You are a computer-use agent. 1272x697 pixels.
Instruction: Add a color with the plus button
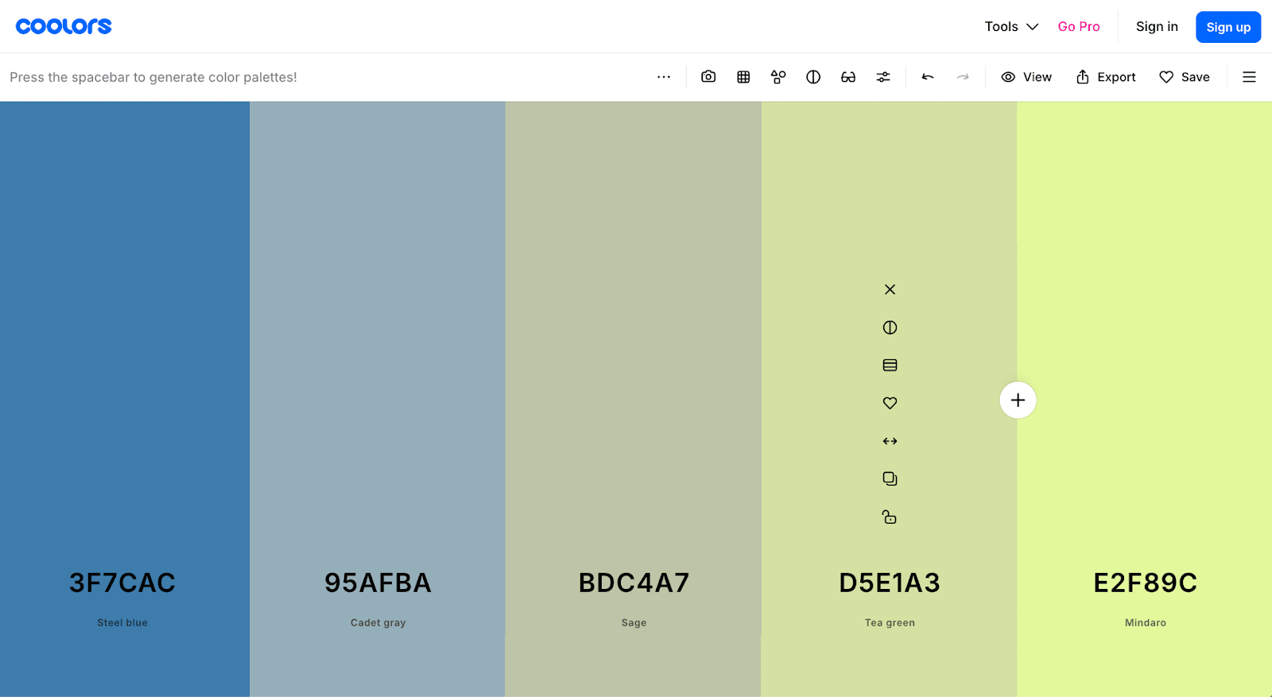1018,400
